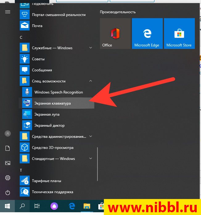
Task: Click the "Тарифные планы" label
Action: pyautogui.click(x=47, y=181)
